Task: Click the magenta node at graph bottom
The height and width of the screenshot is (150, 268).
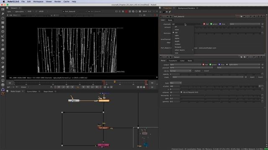Action: click(x=103, y=145)
